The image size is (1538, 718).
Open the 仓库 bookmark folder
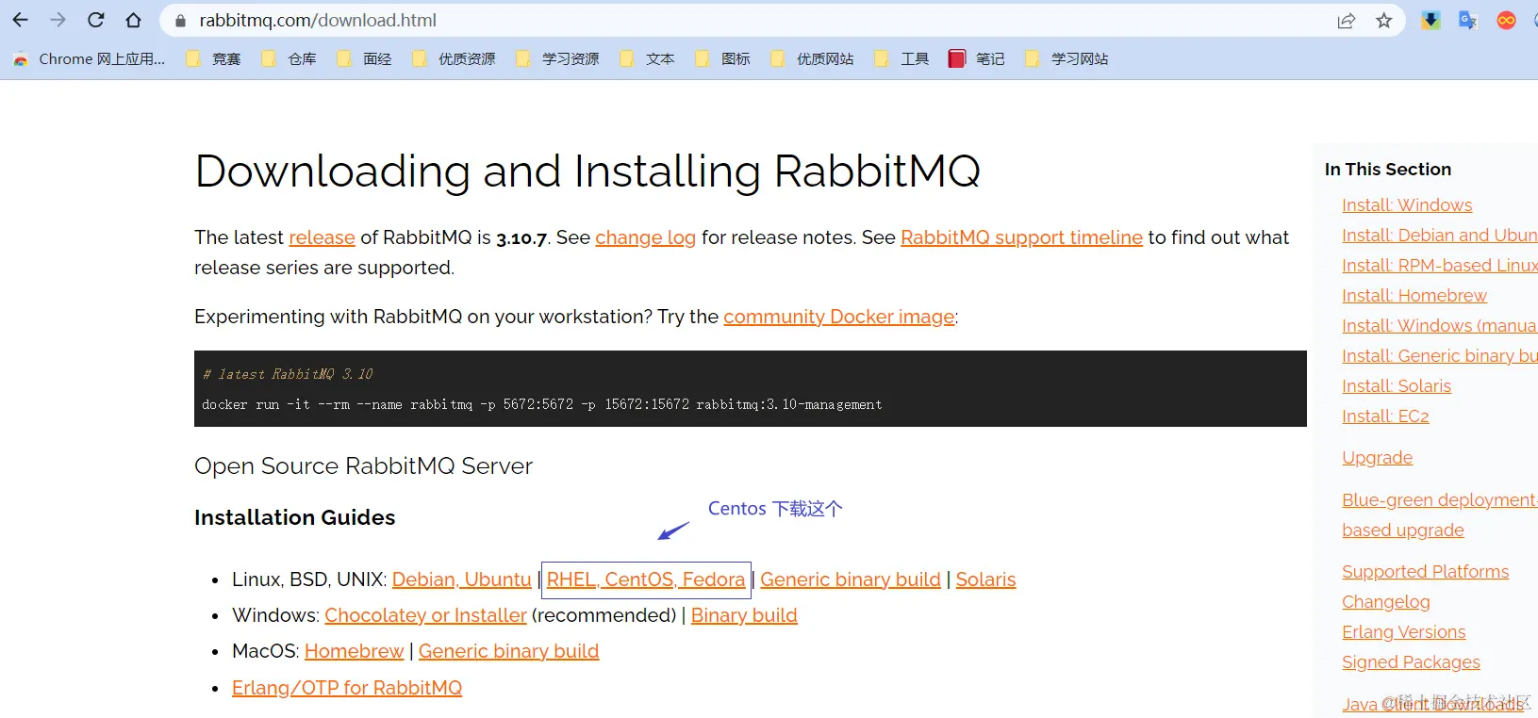click(289, 58)
